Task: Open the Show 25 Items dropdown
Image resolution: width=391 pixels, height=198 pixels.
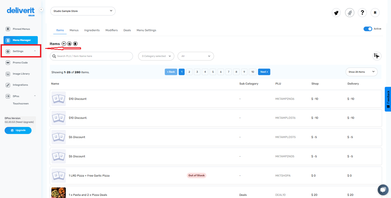Action: (x=361, y=72)
